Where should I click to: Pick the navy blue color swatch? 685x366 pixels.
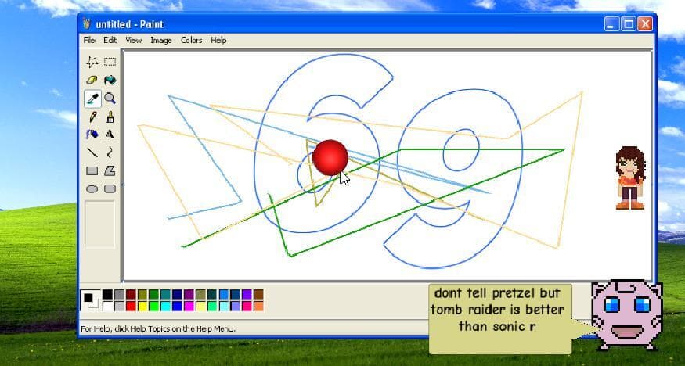coord(177,295)
